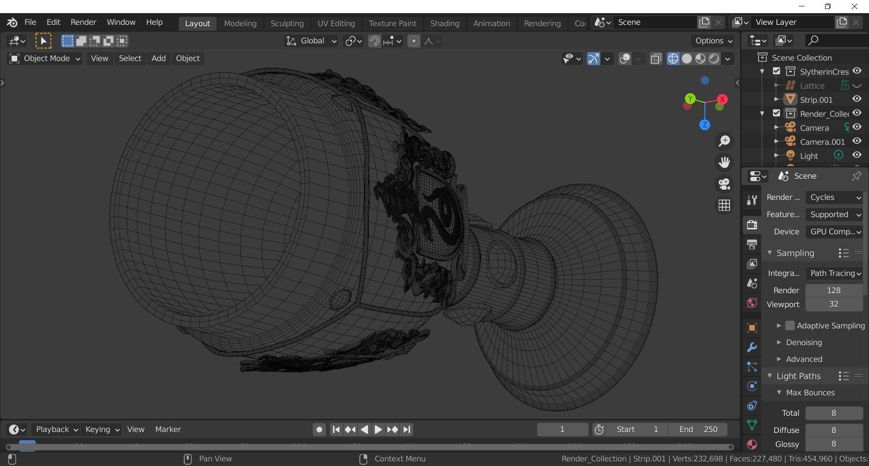Click Marker menu in timeline
Viewport: 869px width, 466px height.
pyautogui.click(x=168, y=429)
